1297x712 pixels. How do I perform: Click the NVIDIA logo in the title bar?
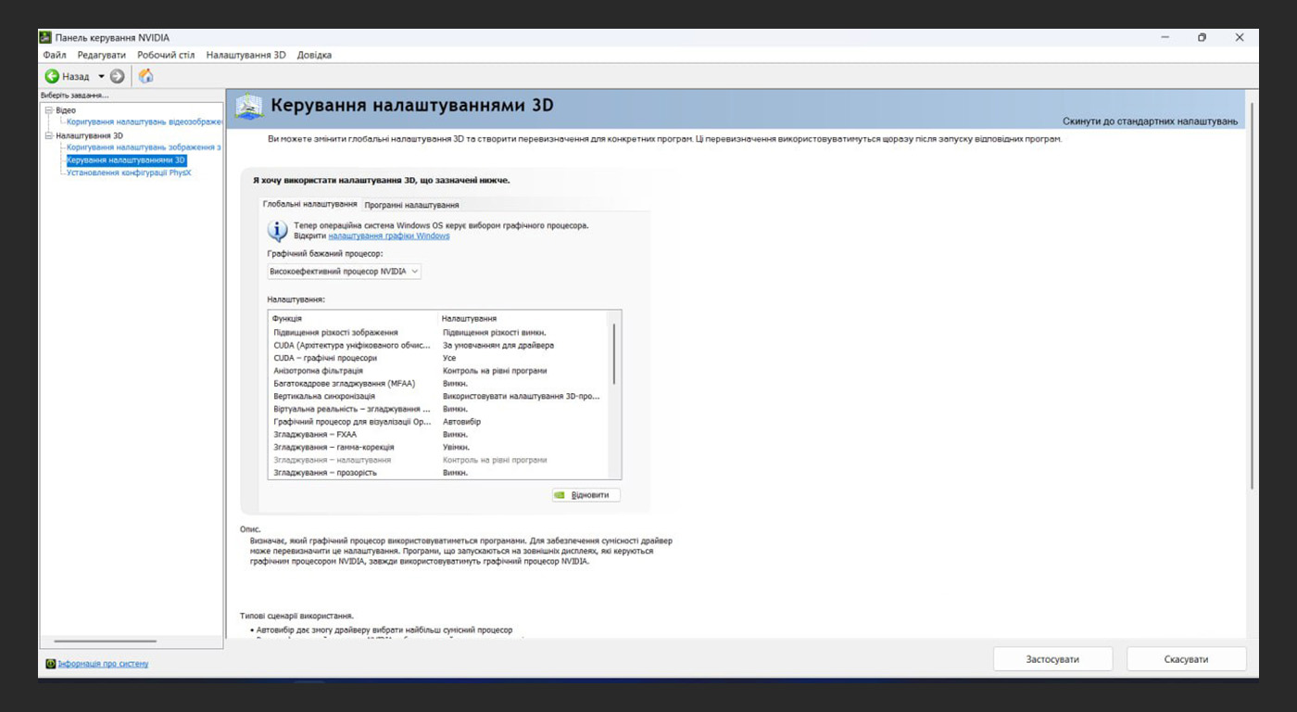click(45, 37)
